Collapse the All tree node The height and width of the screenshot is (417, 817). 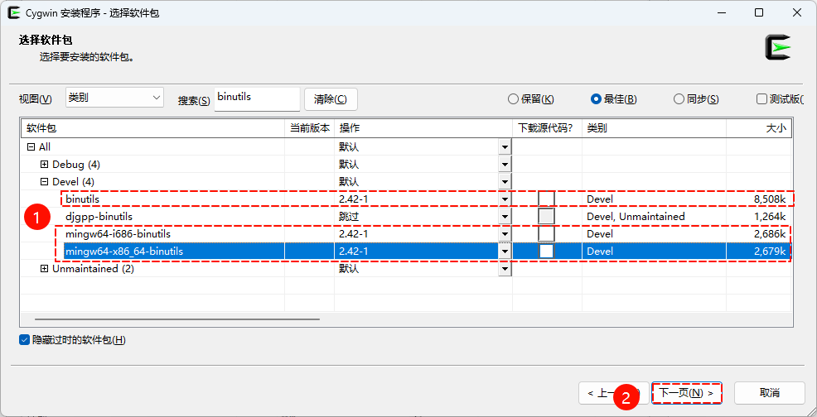pos(30,147)
